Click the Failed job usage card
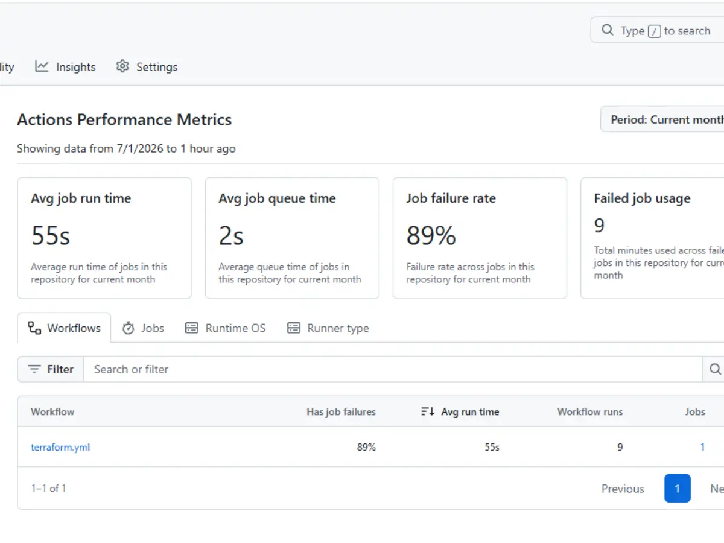The image size is (724, 543). [x=652, y=238]
